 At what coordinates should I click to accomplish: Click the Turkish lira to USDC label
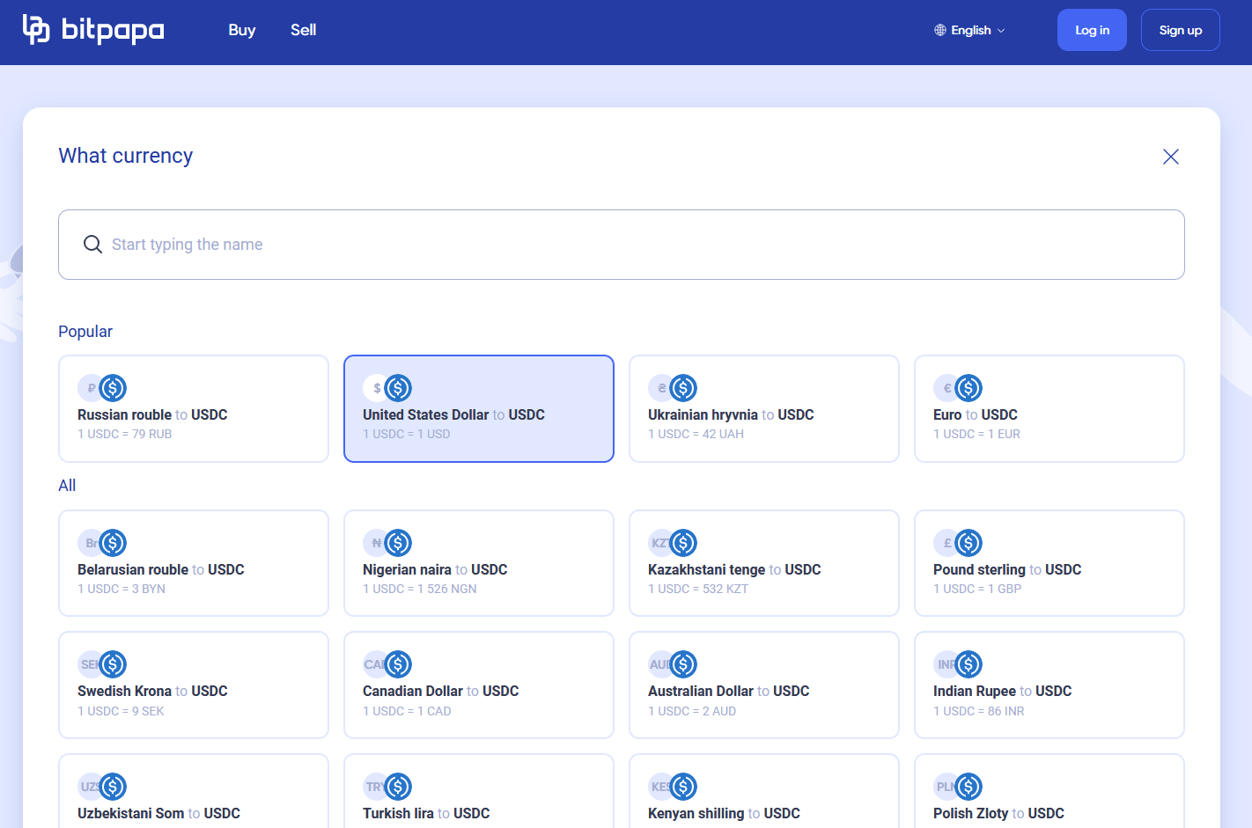426,813
